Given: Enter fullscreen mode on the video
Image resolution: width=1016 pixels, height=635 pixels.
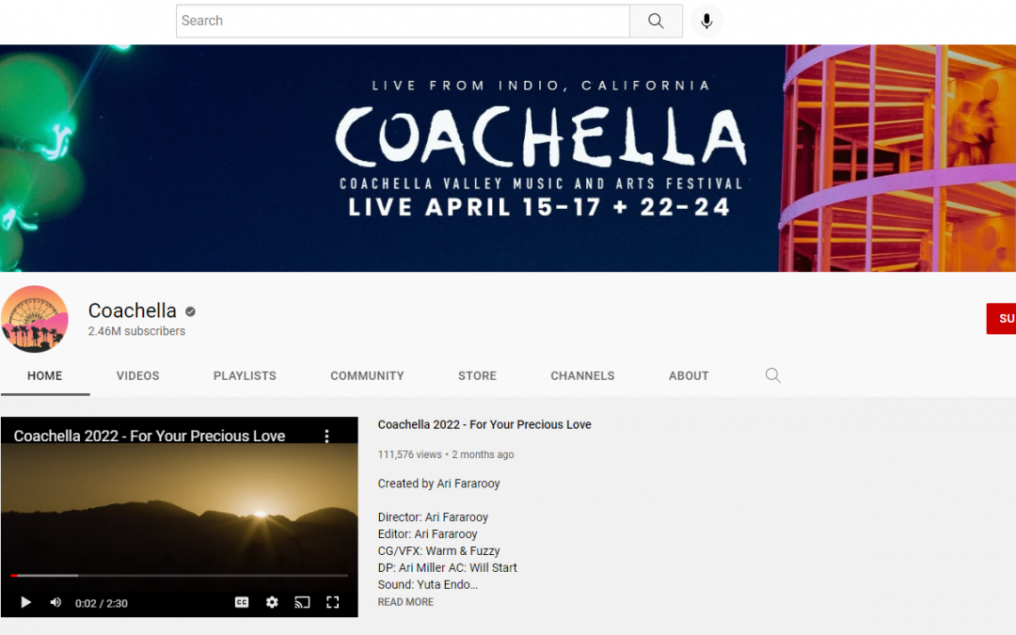Looking at the screenshot, I should tap(332, 603).
